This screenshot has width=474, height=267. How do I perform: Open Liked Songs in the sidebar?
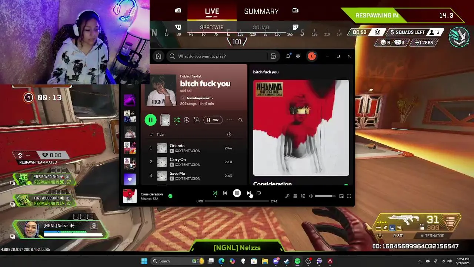click(x=130, y=179)
